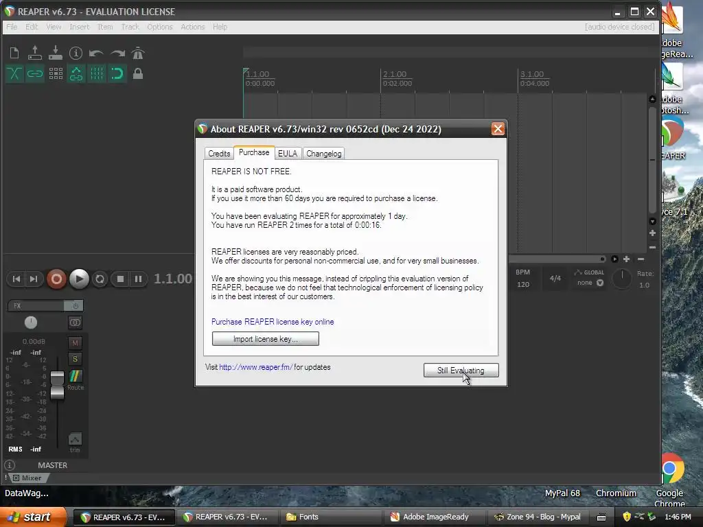The image size is (703, 527).
Task: Click the Redo arrow icon
Action: tap(117, 54)
